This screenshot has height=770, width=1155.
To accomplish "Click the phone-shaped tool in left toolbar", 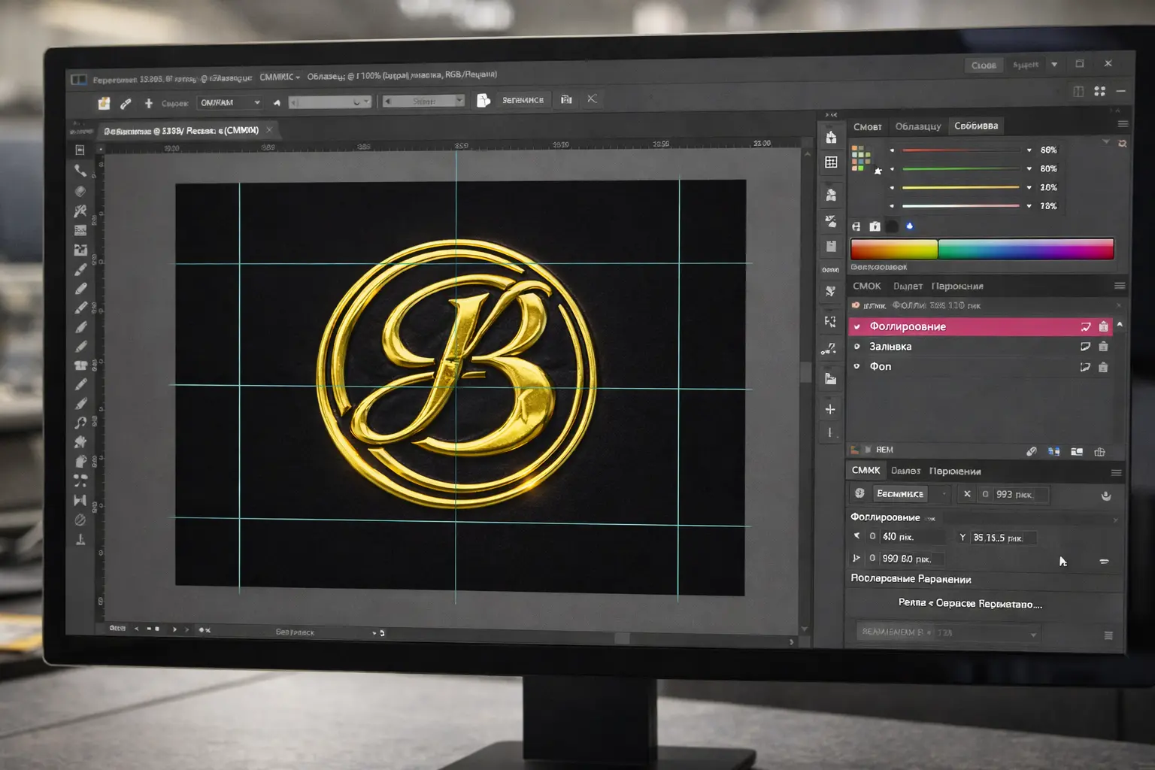I will [80, 171].
